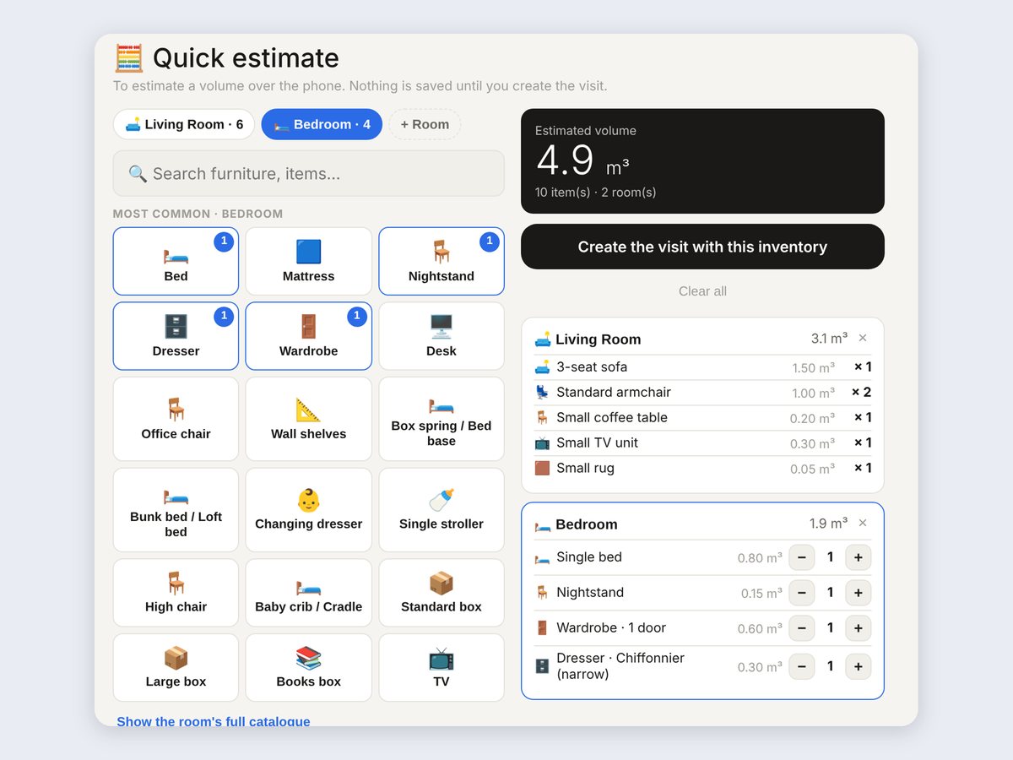1013x760 pixels.
Task: Click the Small coffee table entry
Action: 702,418
